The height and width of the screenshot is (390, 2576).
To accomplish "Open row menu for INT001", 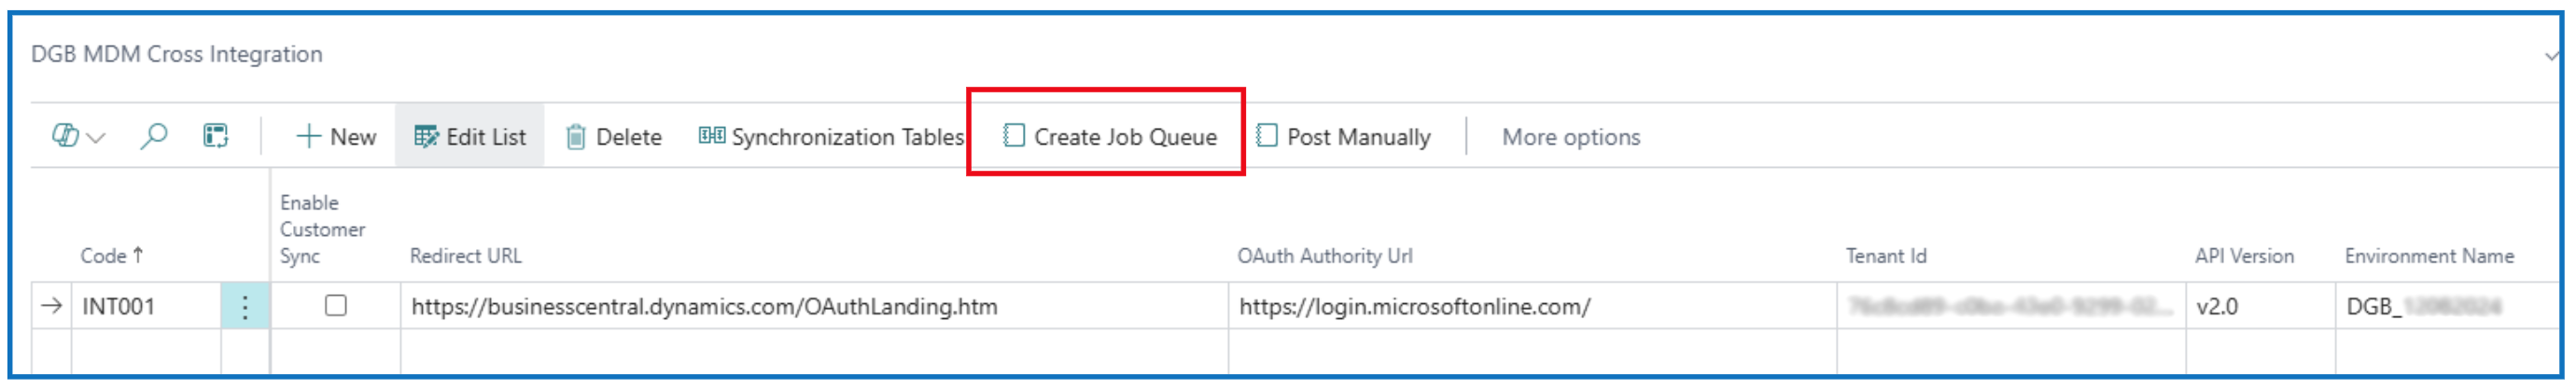I will tap(245, 307).
